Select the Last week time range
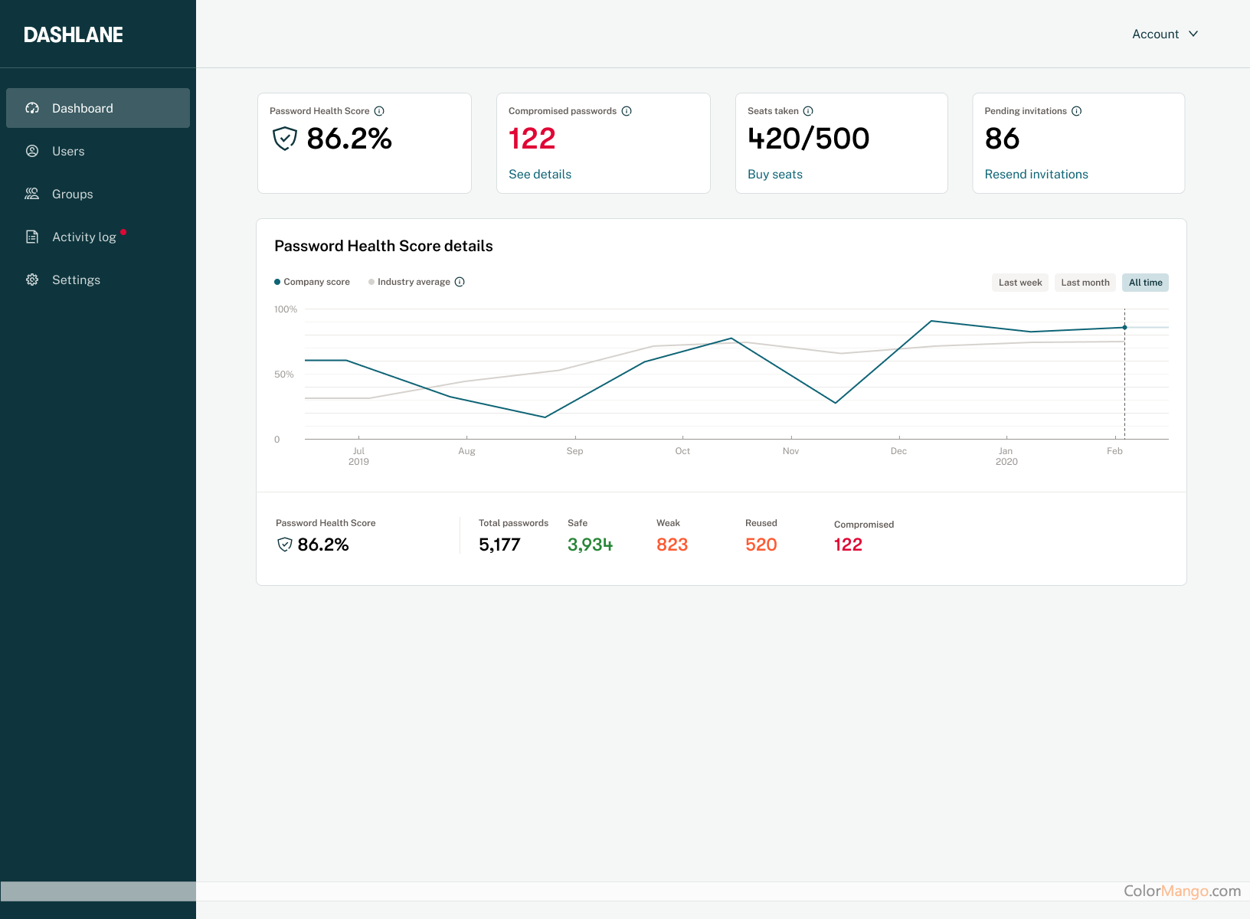Viewport: 1250px width, 919px height. 1020,283
